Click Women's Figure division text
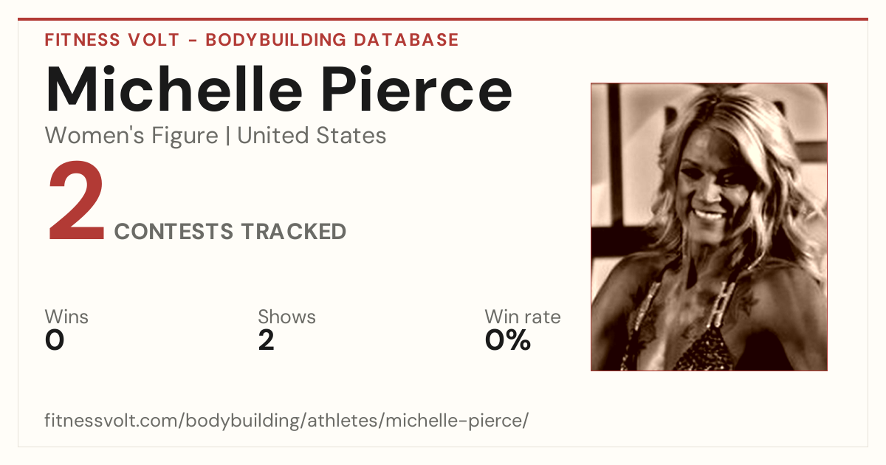Viewport: 886px width, 465px height. tap(131, 136)
